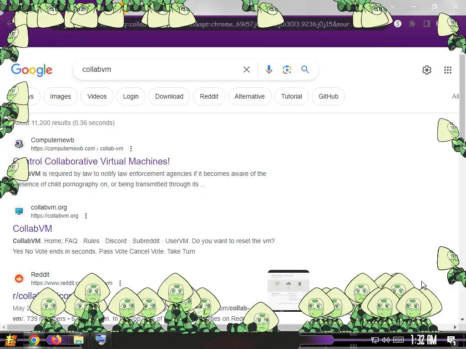This screenshot has width=466, height=349.
Task: Toggle Chrome side panel icon
Action: (x=427, y=24)
